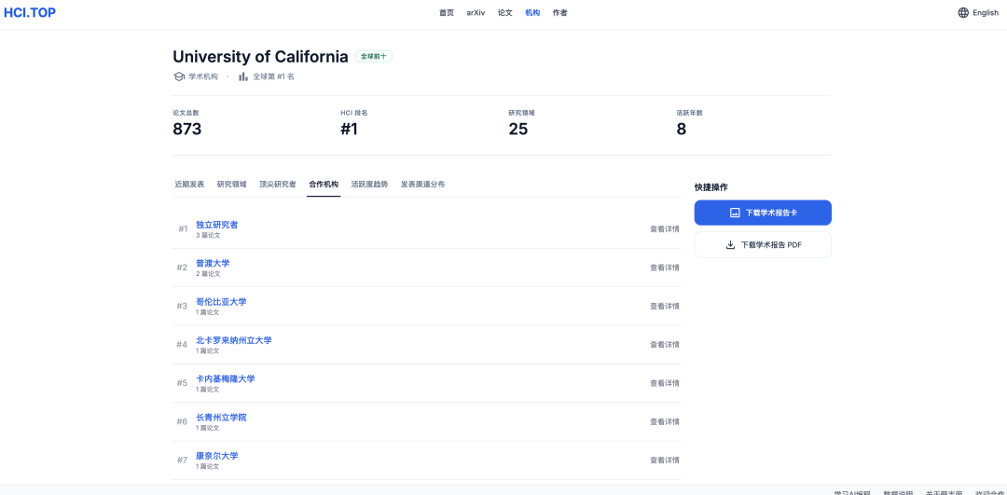This screenshot has height=495, width=1007.
Task: Open the 首页 navigation item
Action: (x=447, y=13)
